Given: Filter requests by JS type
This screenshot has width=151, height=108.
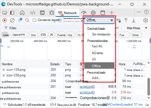Looking at the screenshot, I should click(52, 35).
